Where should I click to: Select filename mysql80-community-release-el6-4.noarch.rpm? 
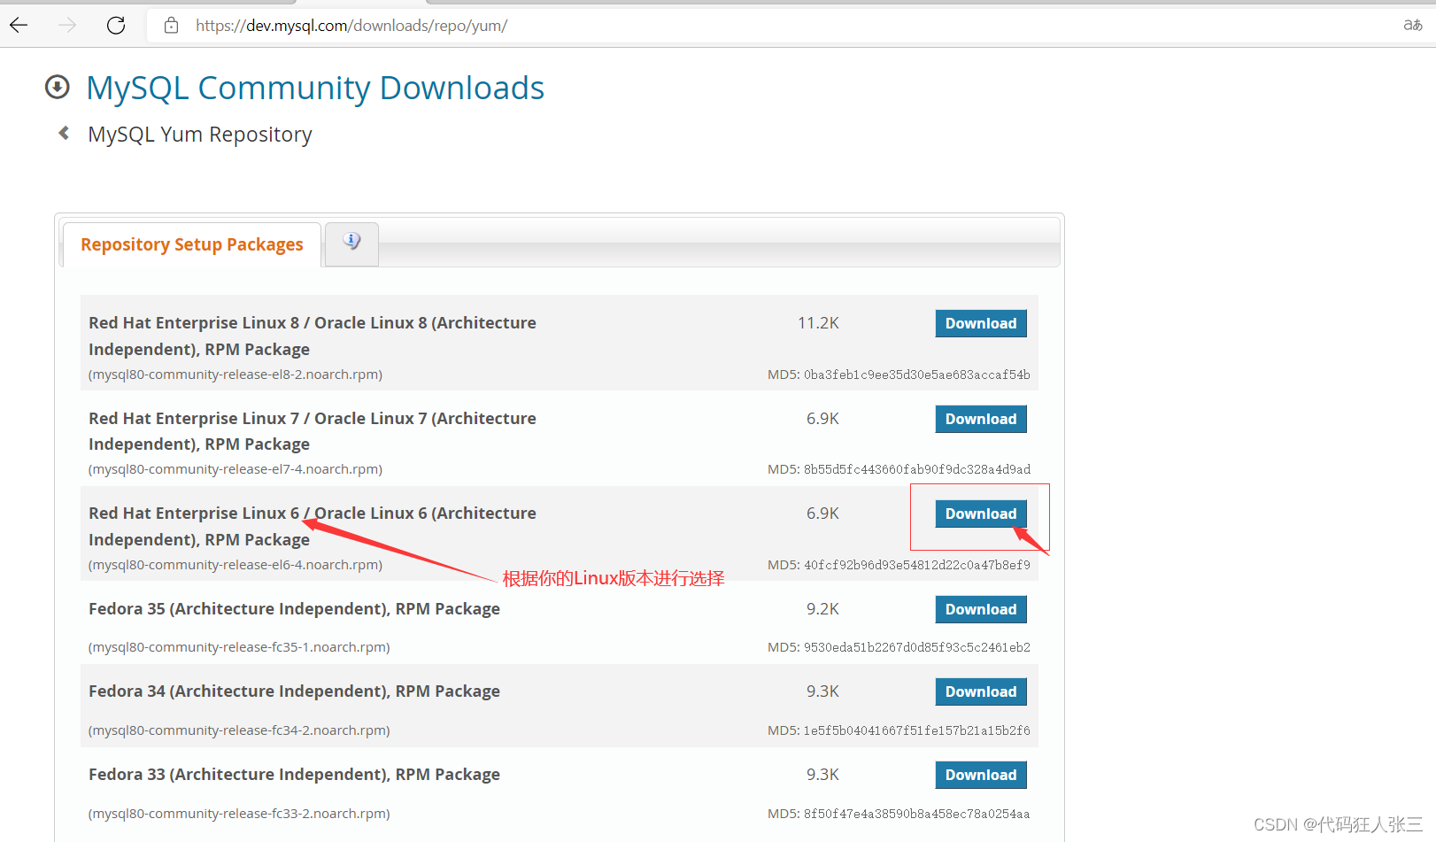click(235, 565)
